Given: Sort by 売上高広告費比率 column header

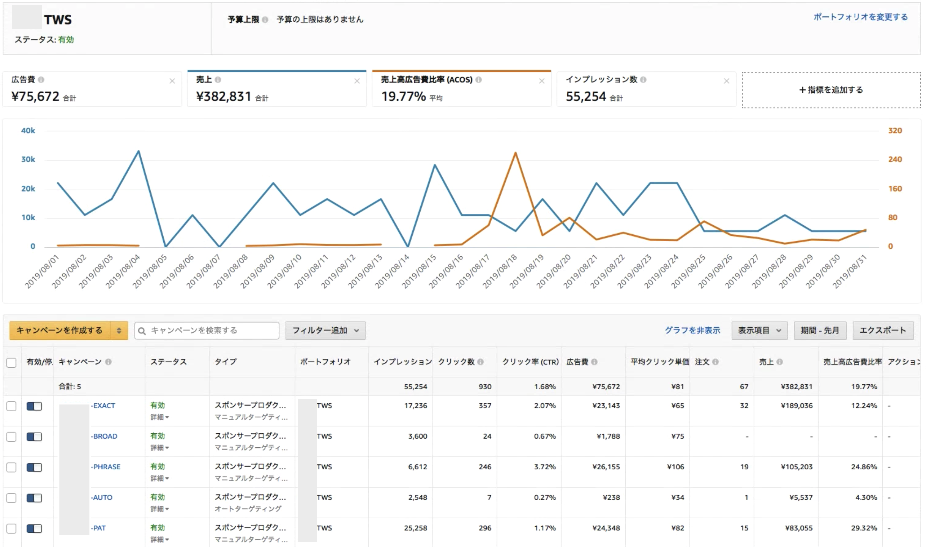Looking at the screenshot, I should (x=853, y=362).
